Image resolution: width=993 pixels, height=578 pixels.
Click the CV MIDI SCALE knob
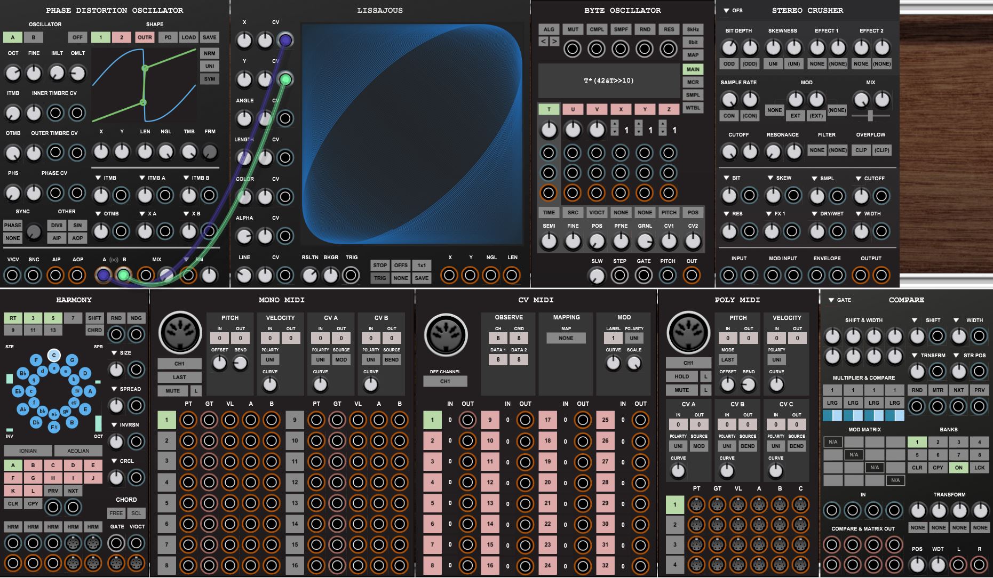click(x=634, y=364)
